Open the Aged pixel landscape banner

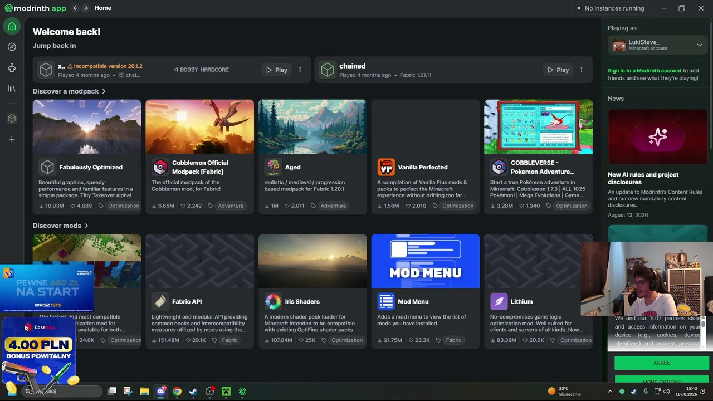tap(312, 126)
